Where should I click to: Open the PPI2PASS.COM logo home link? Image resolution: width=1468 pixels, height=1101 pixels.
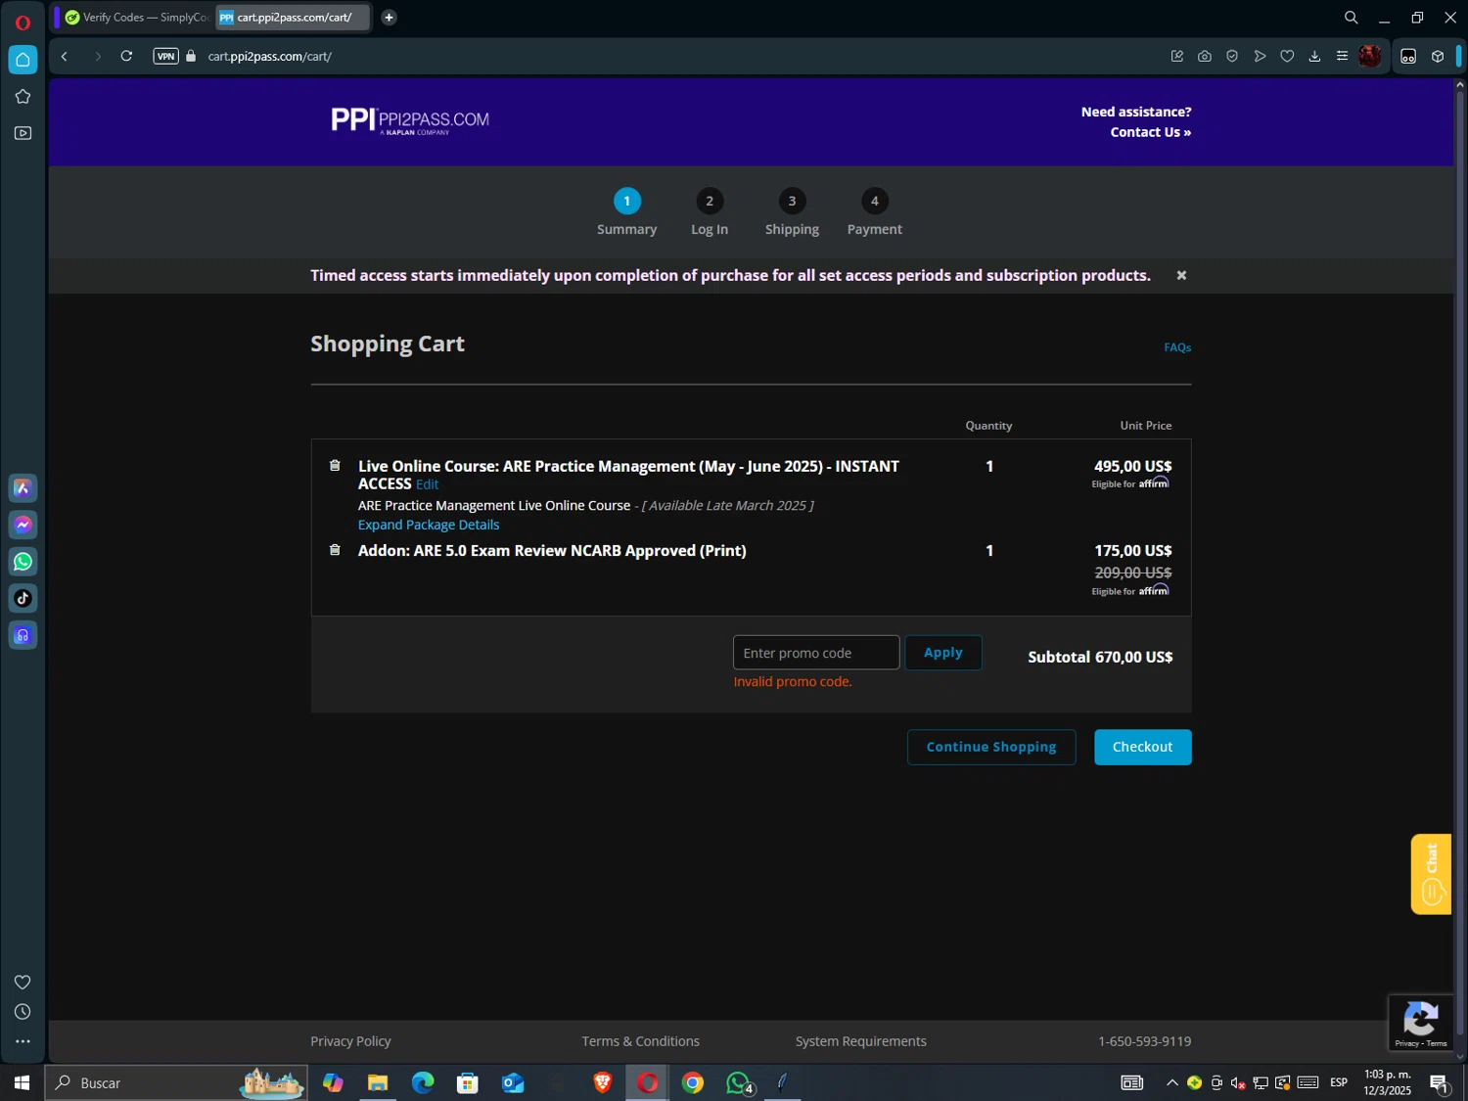point(410,120)
